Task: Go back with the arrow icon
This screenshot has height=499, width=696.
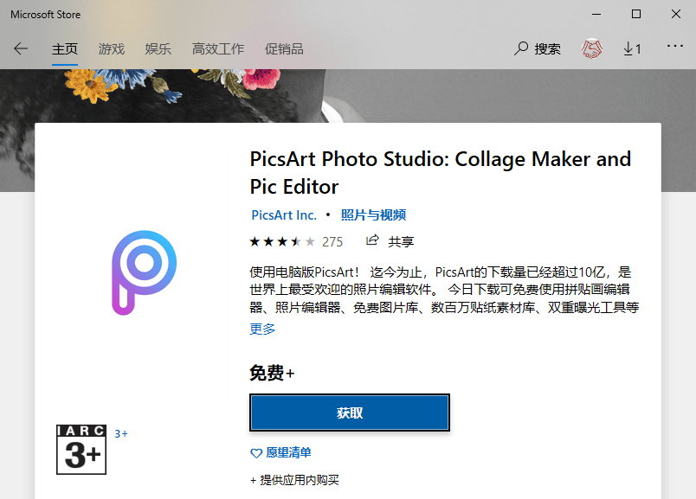Action: coord(21,48)
